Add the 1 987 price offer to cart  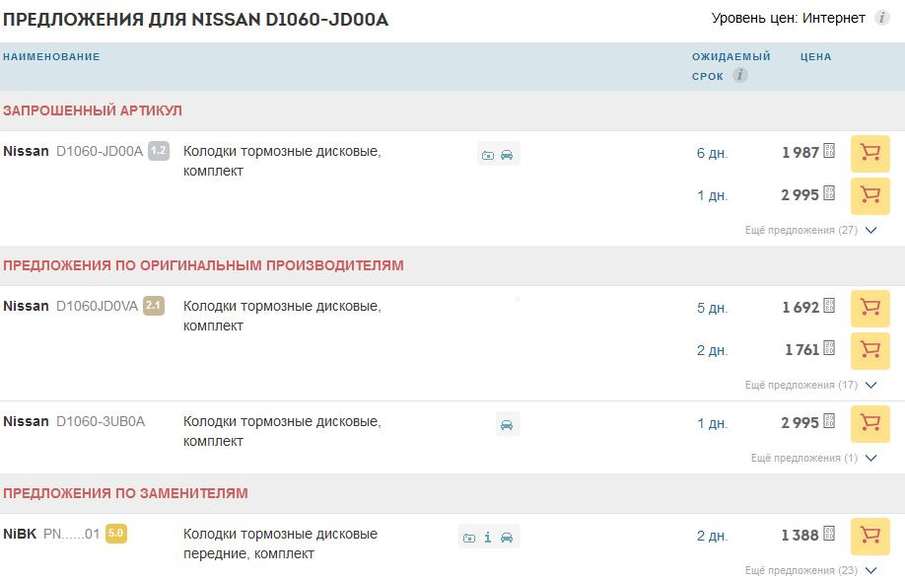870,153
